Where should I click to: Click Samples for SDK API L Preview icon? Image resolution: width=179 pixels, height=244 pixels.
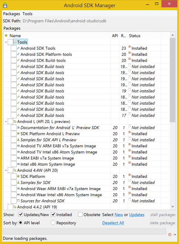pos(18,140)
